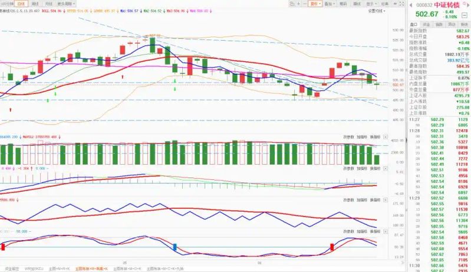
Task: Collapse quote details with the minus box
Action: 465,15
